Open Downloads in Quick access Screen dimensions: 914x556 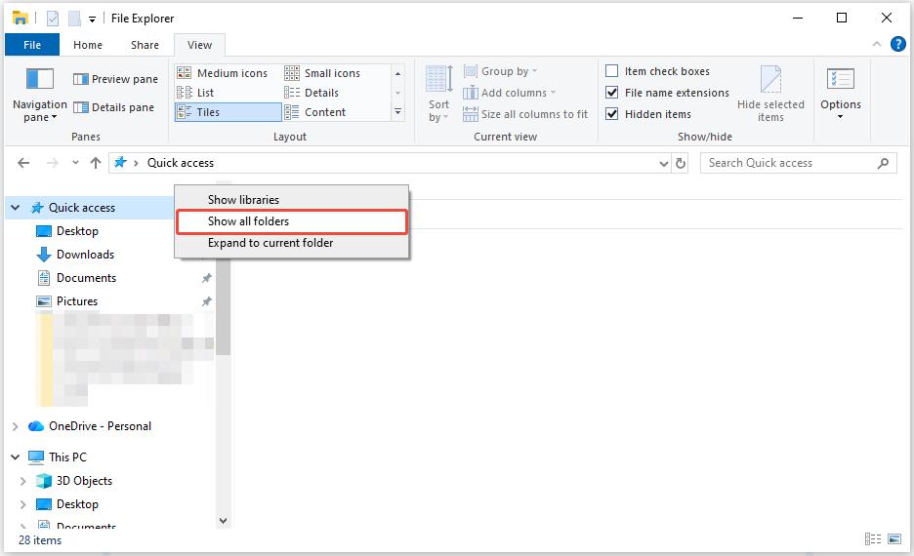pos(85,255)
